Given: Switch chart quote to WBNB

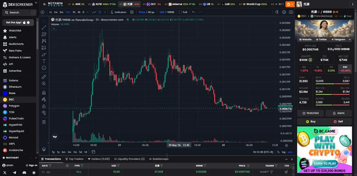Looking at the screenshot, I should [171, 12].
